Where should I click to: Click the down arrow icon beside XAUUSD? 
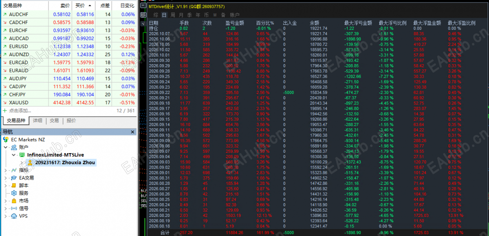click(4, 103)
